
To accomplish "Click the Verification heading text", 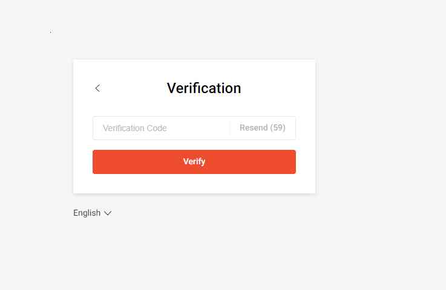I will tap(204, 88).
